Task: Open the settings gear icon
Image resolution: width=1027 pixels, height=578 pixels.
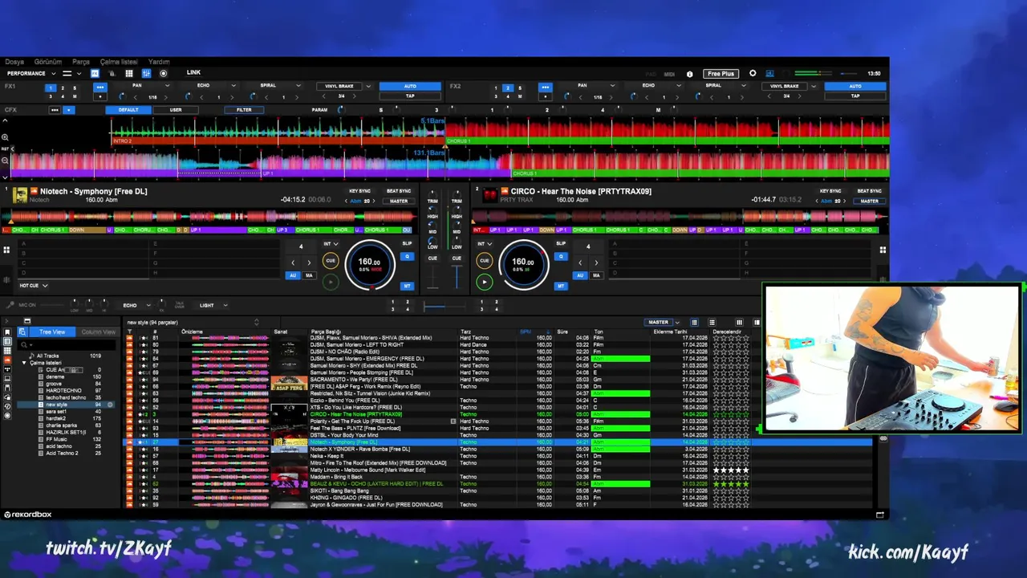Action: point(753,73)
